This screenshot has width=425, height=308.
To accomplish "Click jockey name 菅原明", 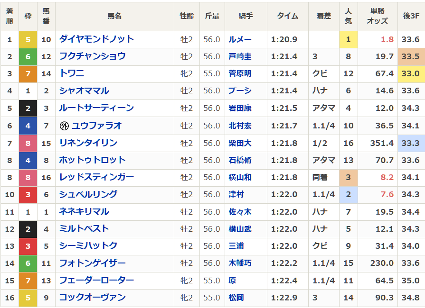I will [240, 74].
